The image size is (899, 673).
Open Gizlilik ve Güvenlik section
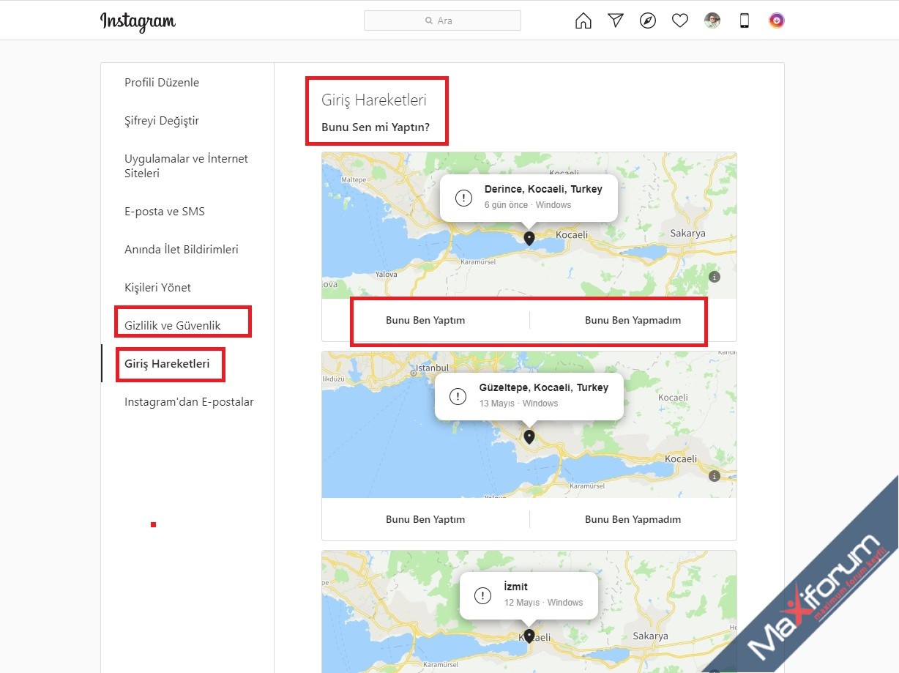pos(173,326)
